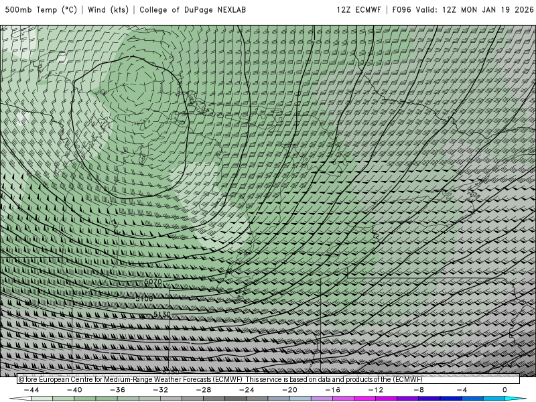Click the "12Z ECMWF" model run label
The height and width of the screenshot is (402, 536).
[x=358, y=10]
